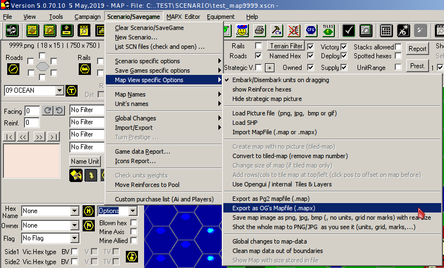Select Load Picture file menu entry

(x=333, y=113)
